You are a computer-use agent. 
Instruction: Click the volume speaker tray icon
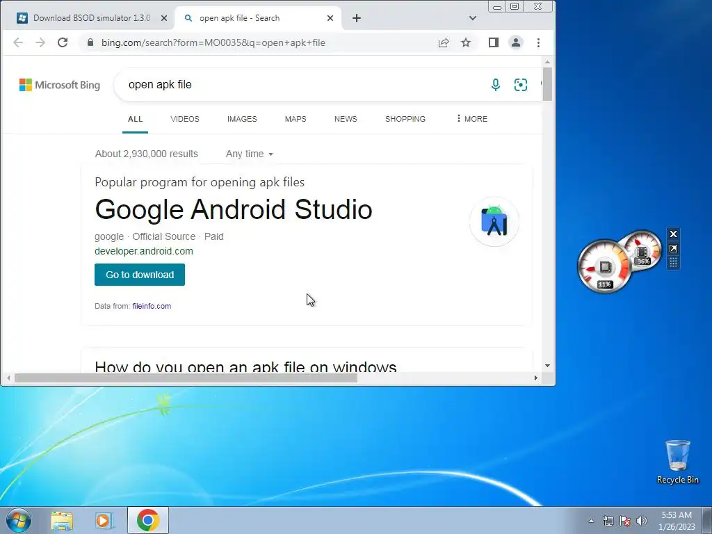click(x=642, y=521)
